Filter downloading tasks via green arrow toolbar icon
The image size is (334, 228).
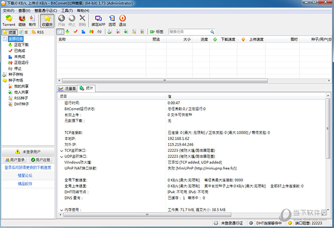[67, 32]
